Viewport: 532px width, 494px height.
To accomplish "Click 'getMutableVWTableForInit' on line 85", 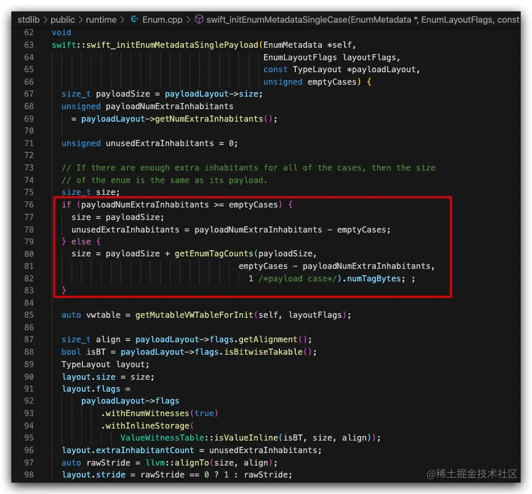I will click(x=194, y=315).
